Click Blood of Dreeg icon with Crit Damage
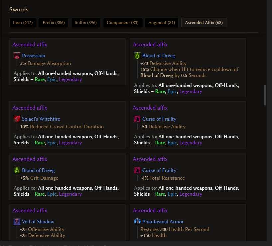Image resolution: width=272 pixels, height=246 pixels. tap(17, 170)
